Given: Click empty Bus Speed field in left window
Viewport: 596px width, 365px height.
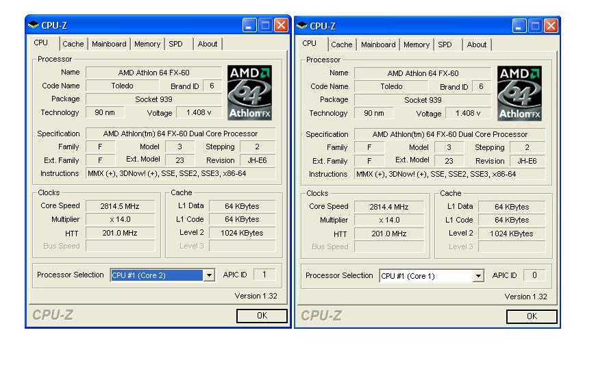Looking at the screenshot, I should 120,246.
